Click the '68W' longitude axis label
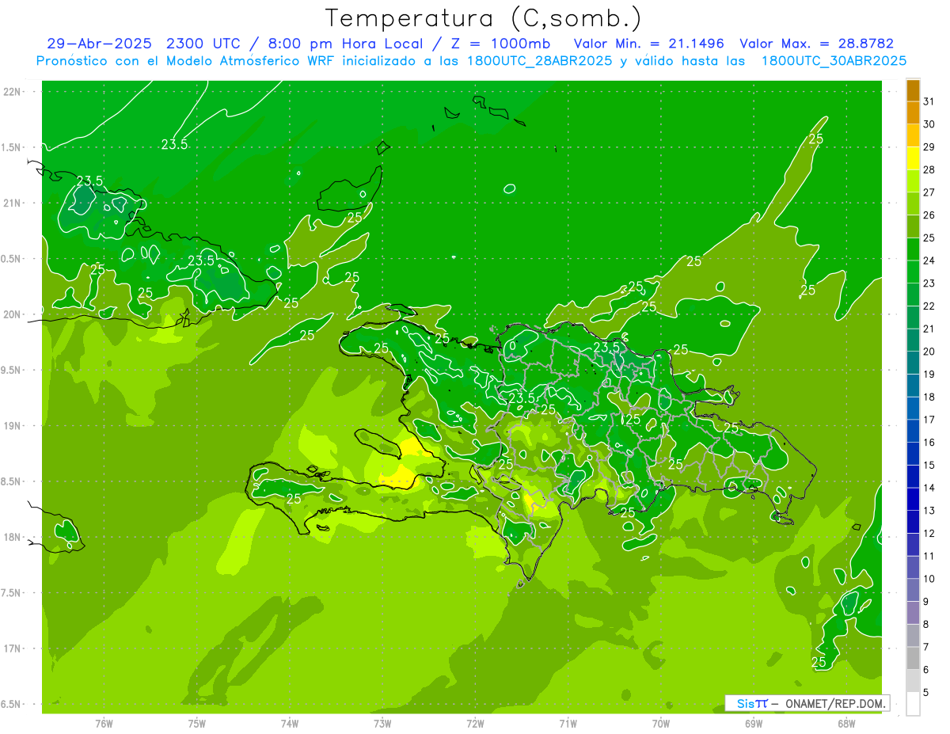950x734 pixels. click(846, 723)
